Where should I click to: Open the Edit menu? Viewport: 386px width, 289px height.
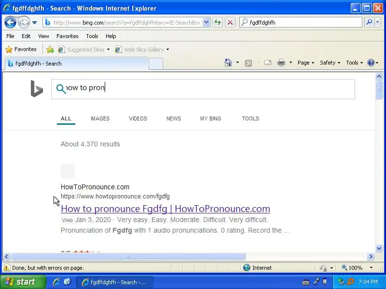pyautogui.click(x=26, y=36)
